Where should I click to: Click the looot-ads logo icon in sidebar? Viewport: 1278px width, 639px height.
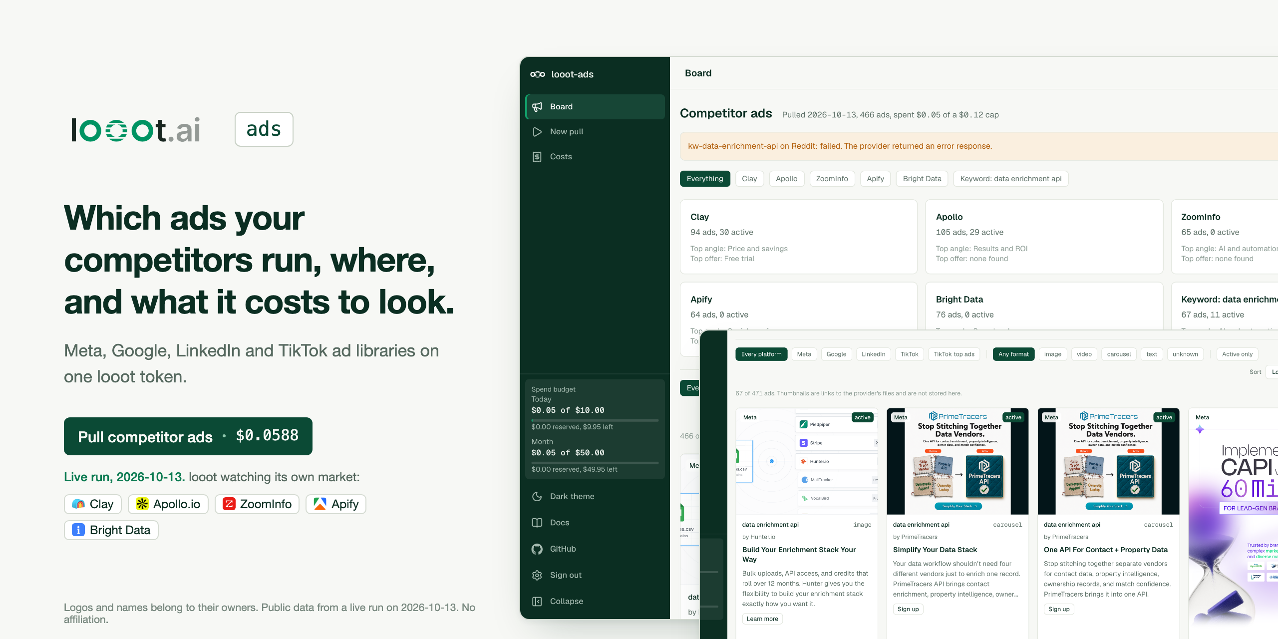point(538,74)
